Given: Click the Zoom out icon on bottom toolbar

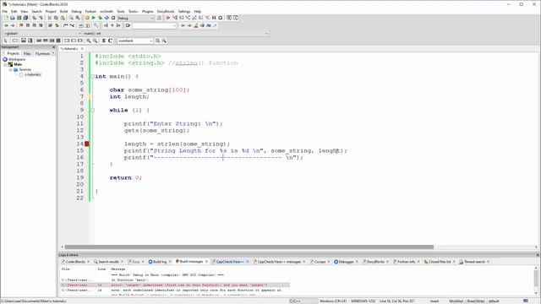Looking at the screenshot, I should click(x=96, y=41).
